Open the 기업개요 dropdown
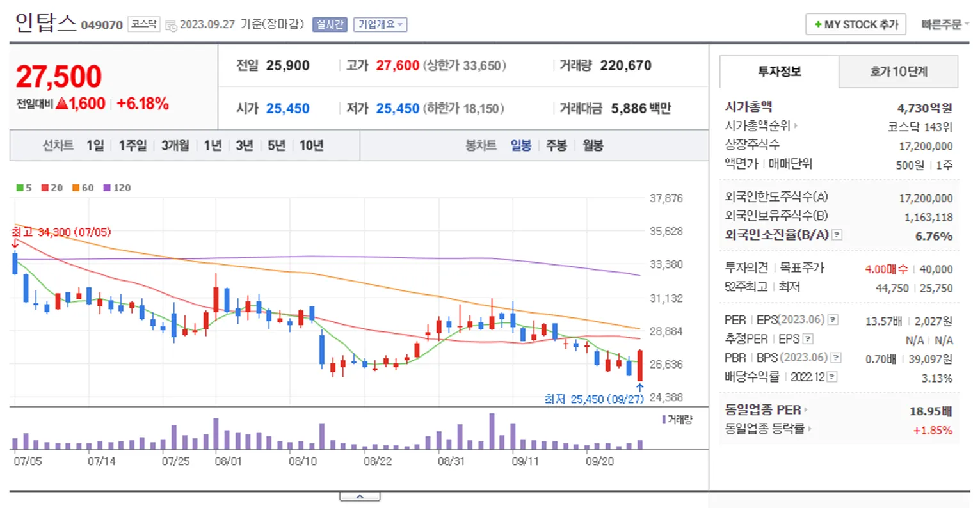 point(380,24)
